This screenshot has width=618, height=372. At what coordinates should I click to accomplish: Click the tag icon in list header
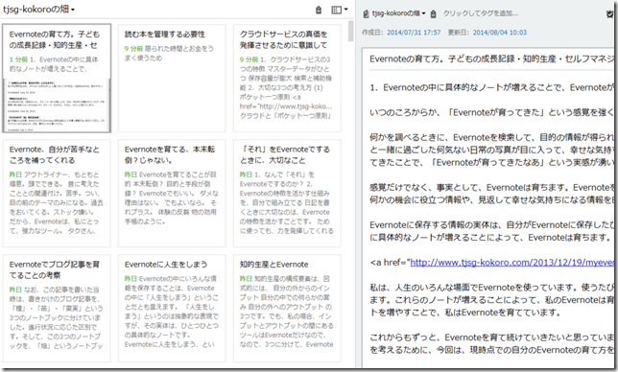[319, 10]
